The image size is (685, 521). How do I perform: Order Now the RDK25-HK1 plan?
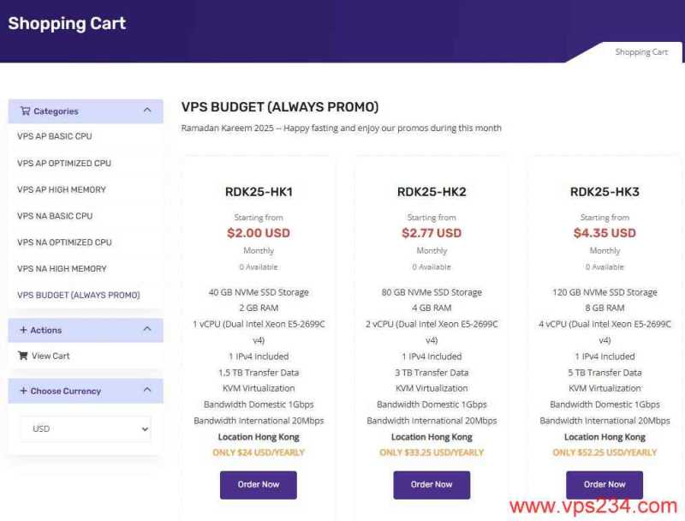pos(259,485)
